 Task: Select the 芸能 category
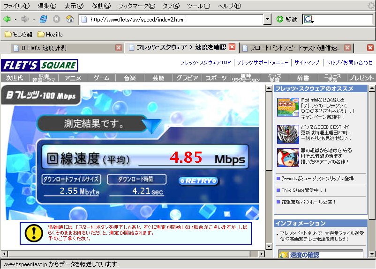(158, 78)
